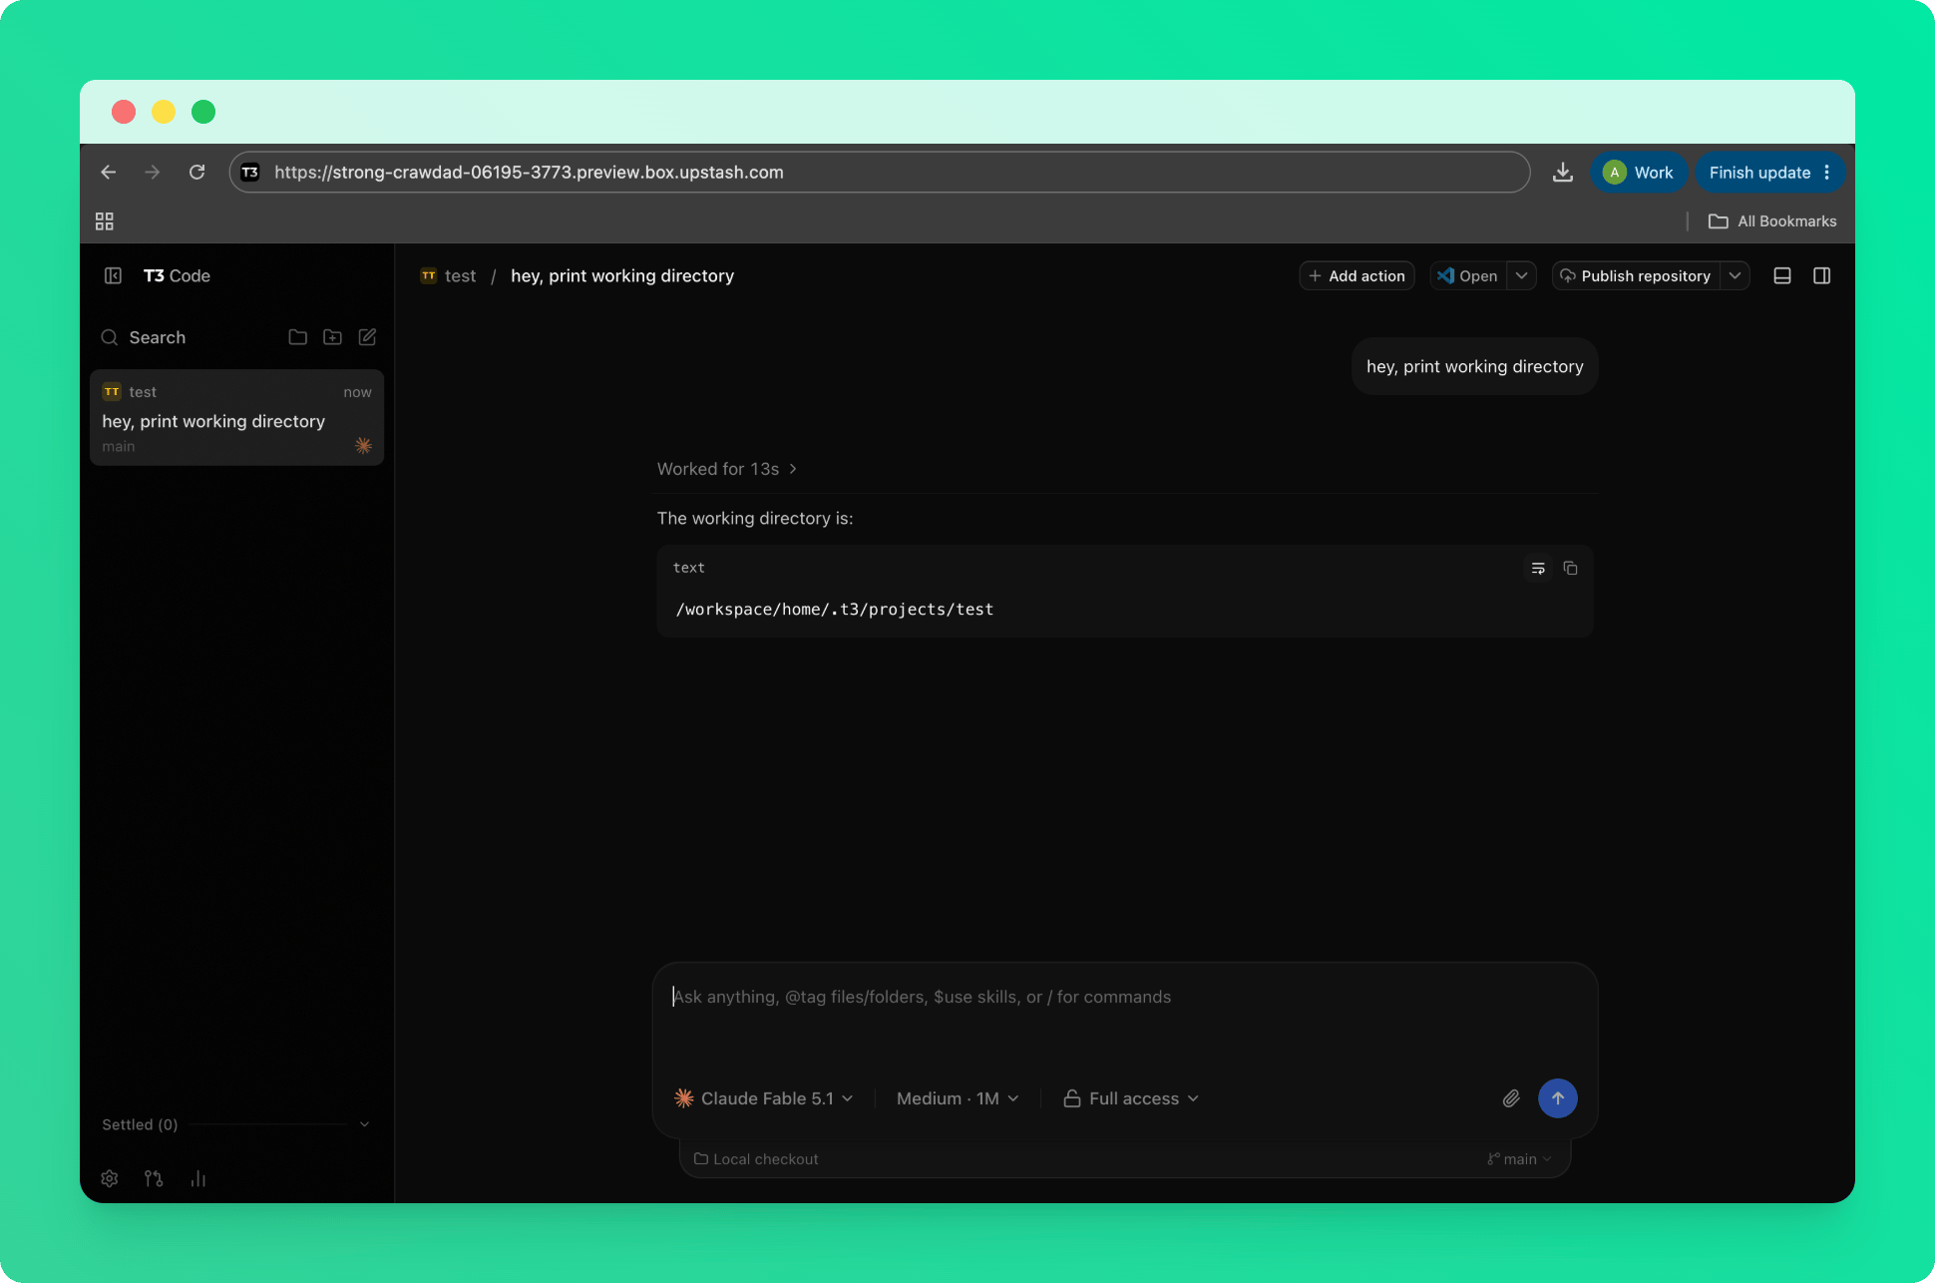
Task: Expand the dropdown arrow next to Publish repository
Action: pos(1736,275)
